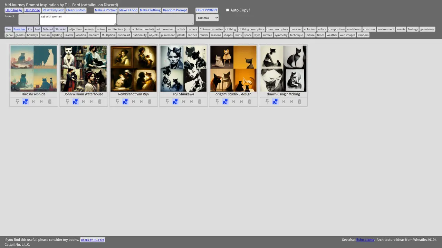Select the Random category tag

[363, 35]
